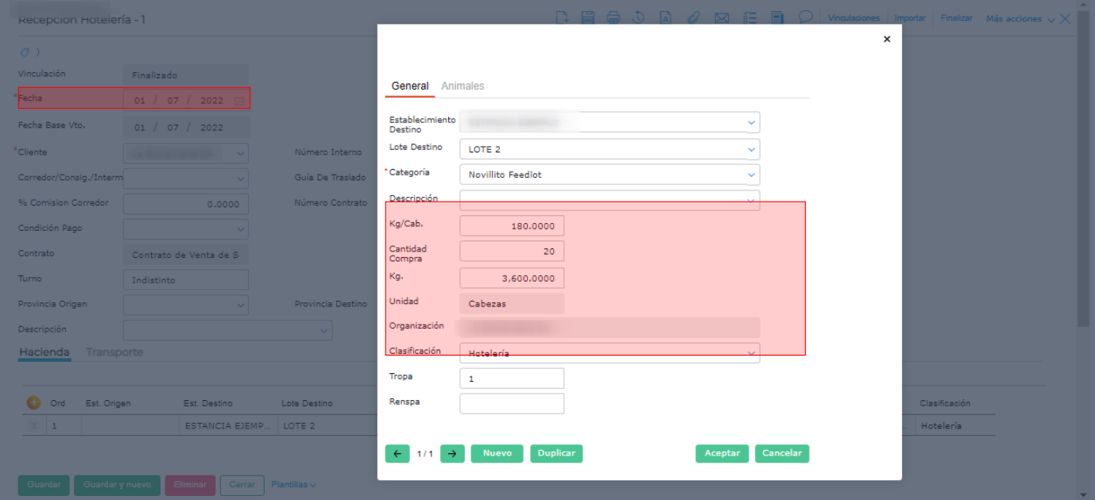Click Fecha Base Vto. date field
Image resolution: width=1095 pixels, height=500 pixels.
click(x=186, y=127)
